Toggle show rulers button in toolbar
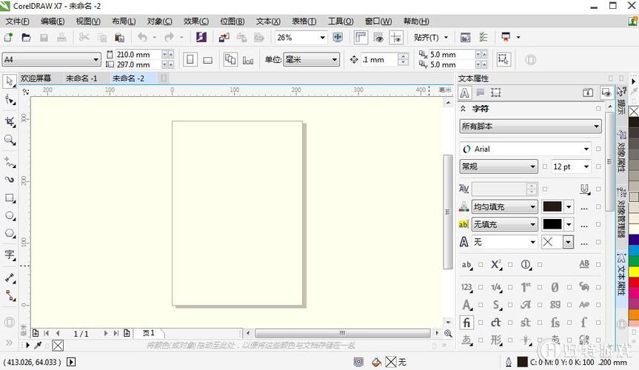The height and width of the screenshot is (370, 639). click(x=361, y=37)
